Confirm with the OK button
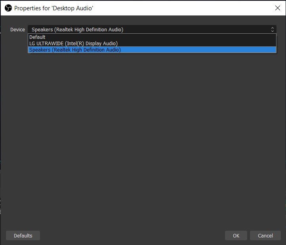Viewport: 286px width, 245px height. [x=236, y=235]
